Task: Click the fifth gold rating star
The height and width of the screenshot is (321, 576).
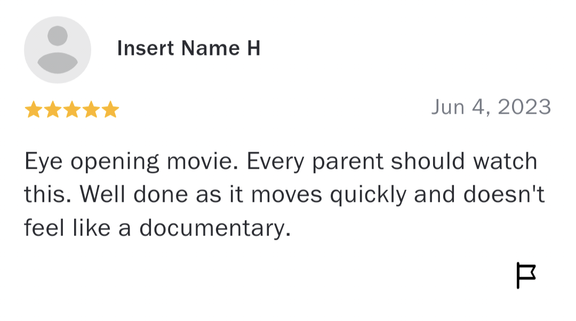Action: (x=110, y=109)
